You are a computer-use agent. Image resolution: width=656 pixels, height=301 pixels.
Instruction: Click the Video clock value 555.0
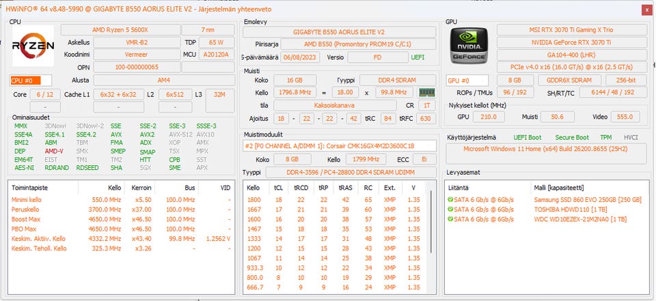pos(625,117)
